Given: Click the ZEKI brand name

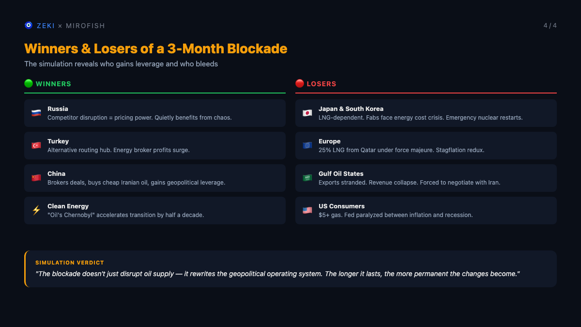Looking at the screenshot, I should click(46, 26).
